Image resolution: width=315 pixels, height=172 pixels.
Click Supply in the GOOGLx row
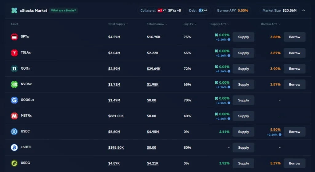pos(244,100)
